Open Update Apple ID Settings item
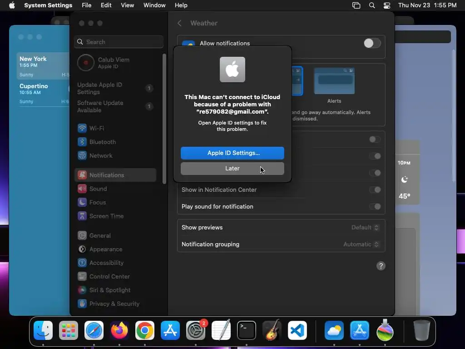The image size is (465, 349). click(x=115, y=89)
